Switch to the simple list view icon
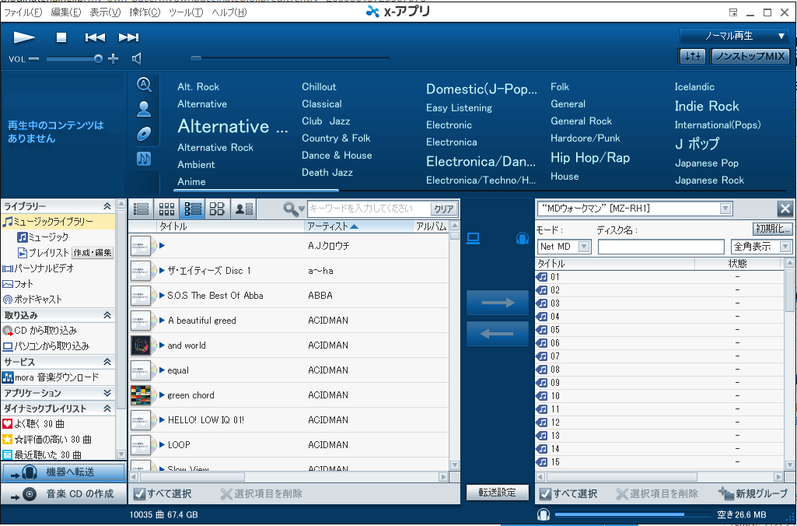The height and width of the screenshot is (526, 797). click(141, 209)
